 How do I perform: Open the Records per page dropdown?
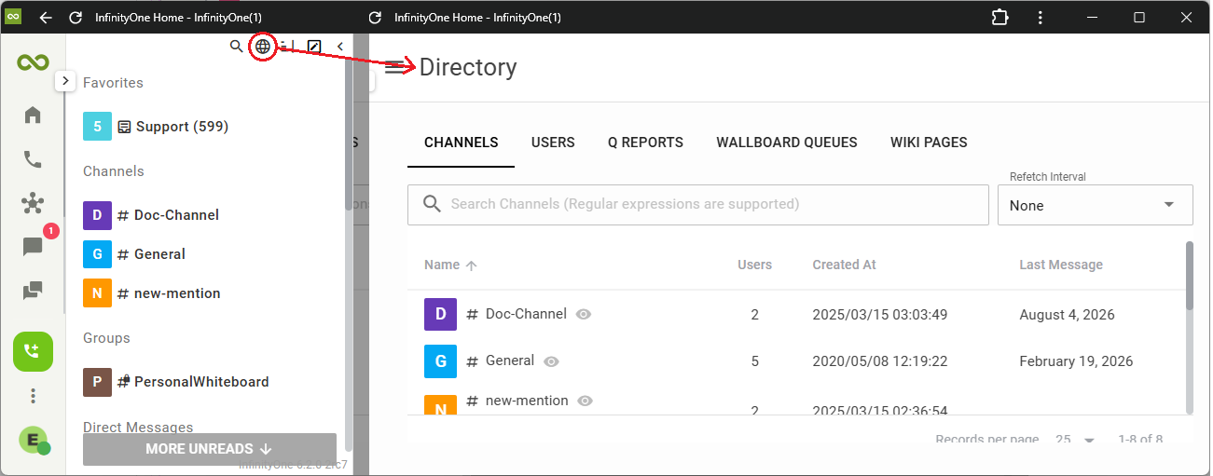click(x=1075, y=440)
